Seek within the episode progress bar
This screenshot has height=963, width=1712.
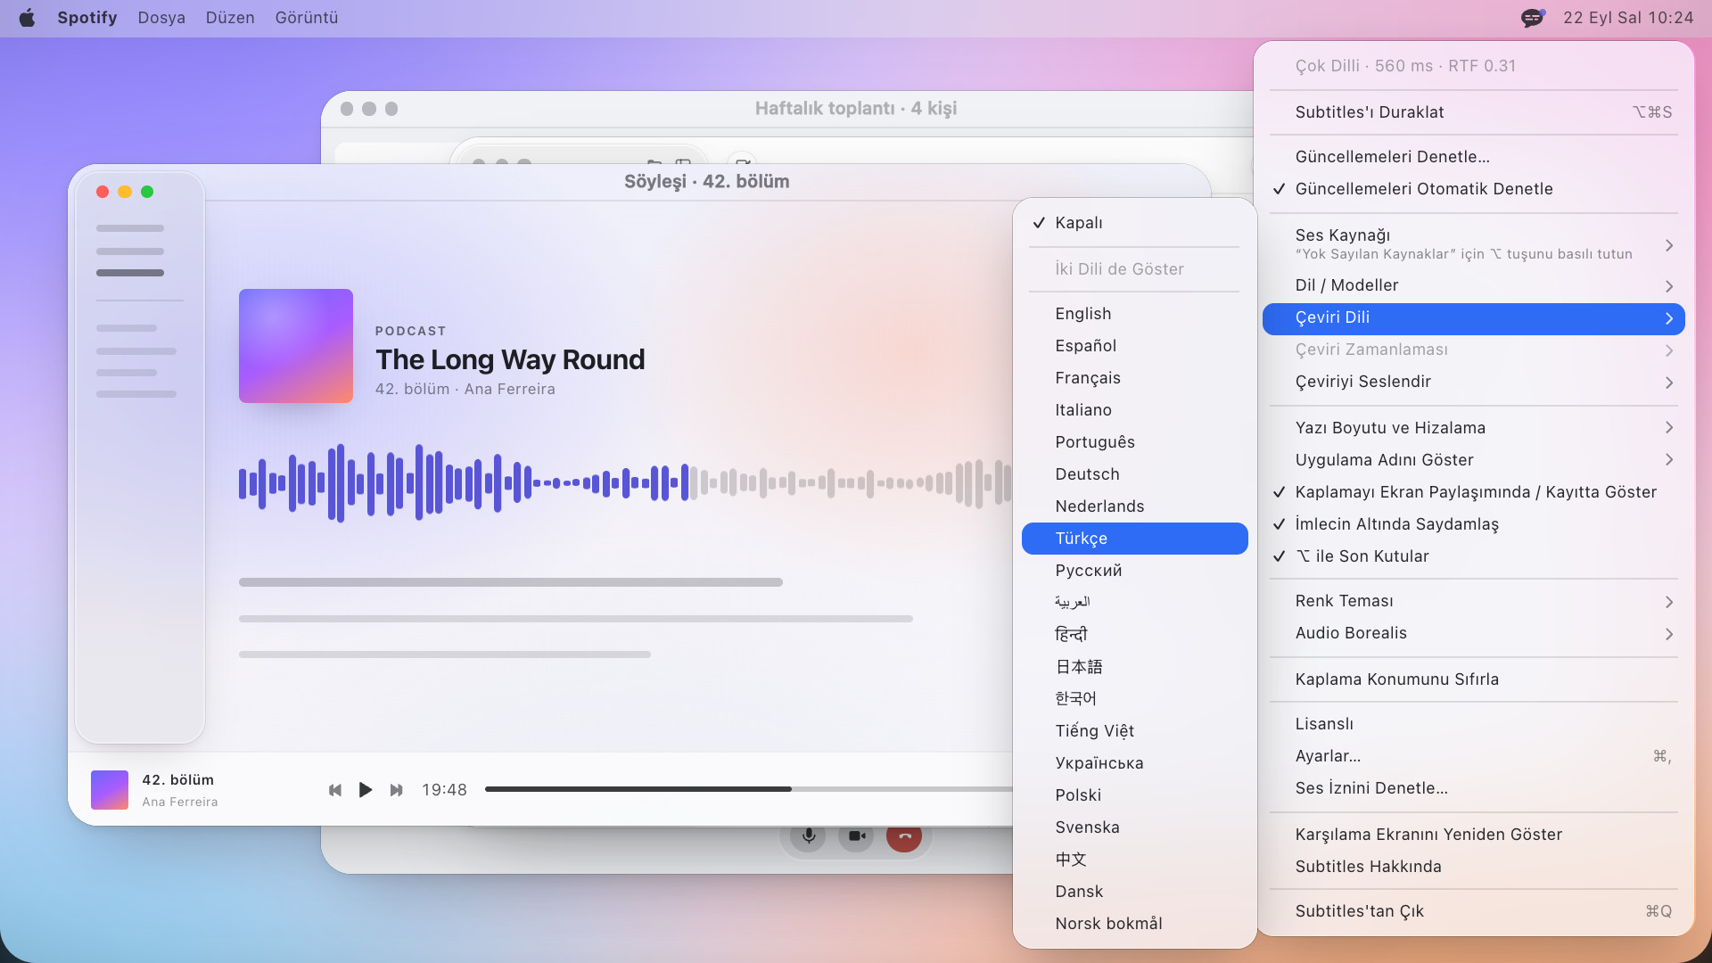(x=748, y=789)
